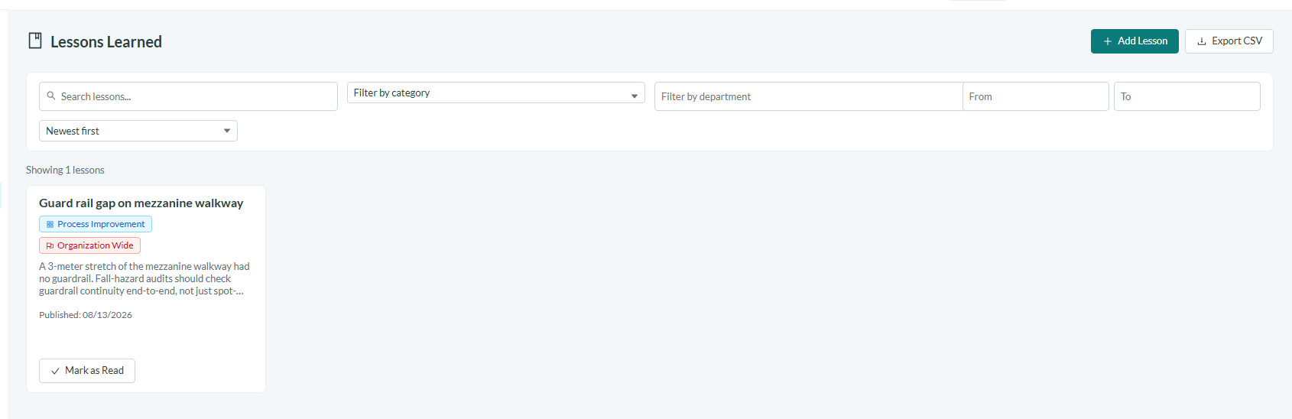
Task: Click the Lessons Learned book icon
Action: point(35,41)
